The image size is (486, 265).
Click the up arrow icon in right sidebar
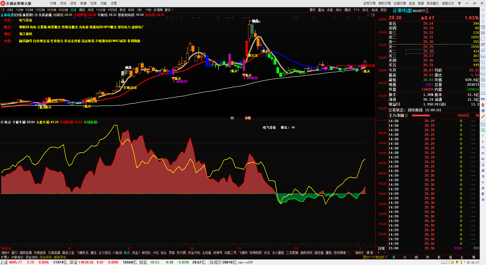pyautogui.click(x=483, y=16)
